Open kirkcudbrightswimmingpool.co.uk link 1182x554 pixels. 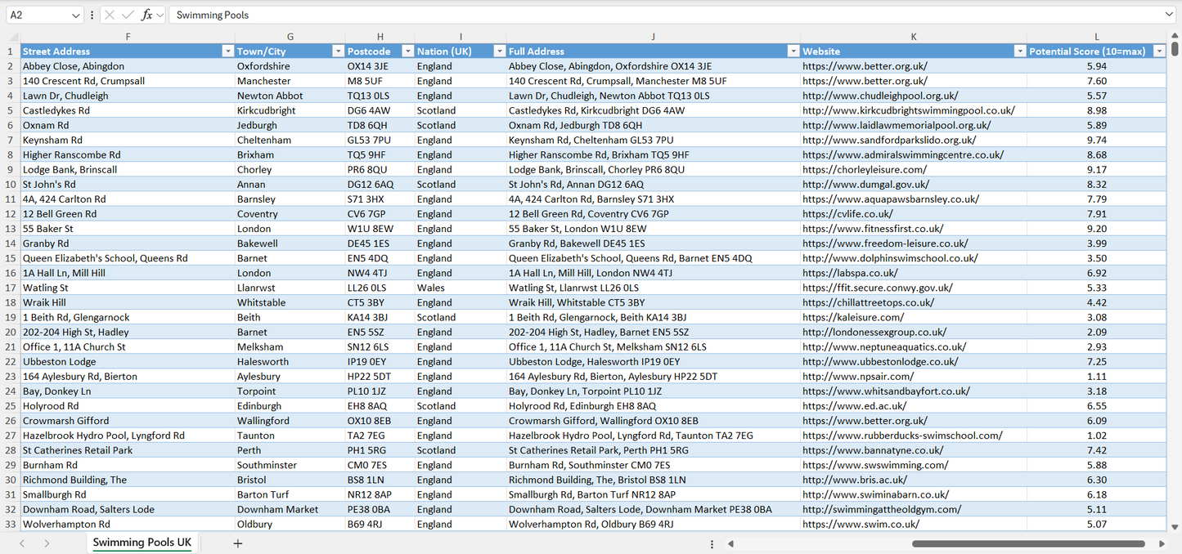point(909,110)
